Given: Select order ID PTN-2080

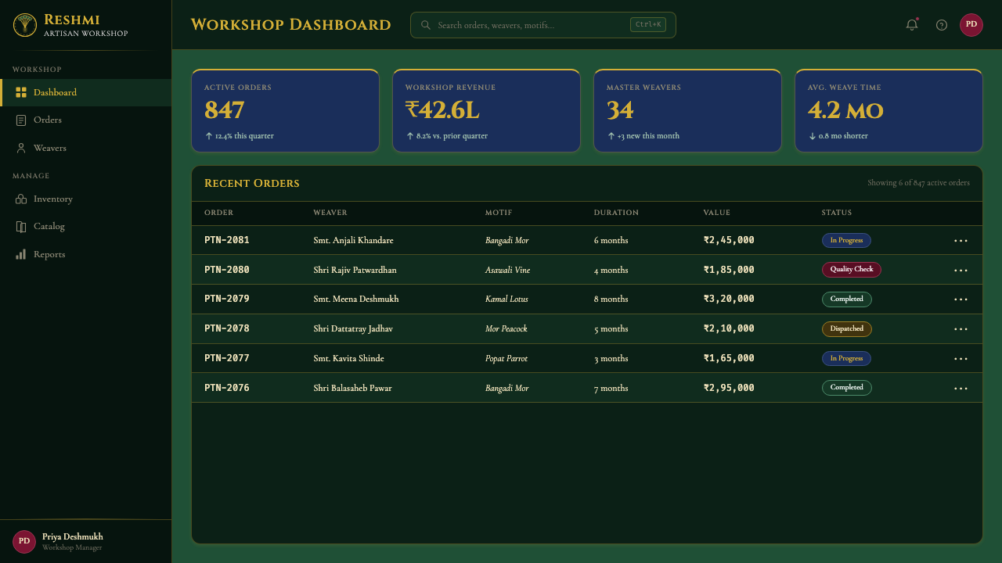Looking at the screenshot, I should click(x=227, y=270).
